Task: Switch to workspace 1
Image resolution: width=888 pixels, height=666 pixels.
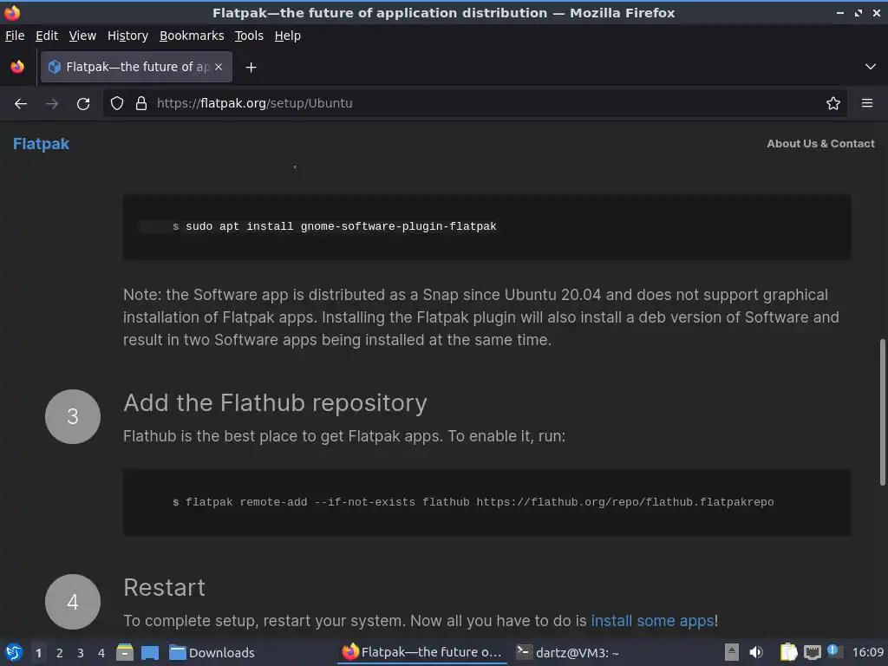Action: click(38, 652)
